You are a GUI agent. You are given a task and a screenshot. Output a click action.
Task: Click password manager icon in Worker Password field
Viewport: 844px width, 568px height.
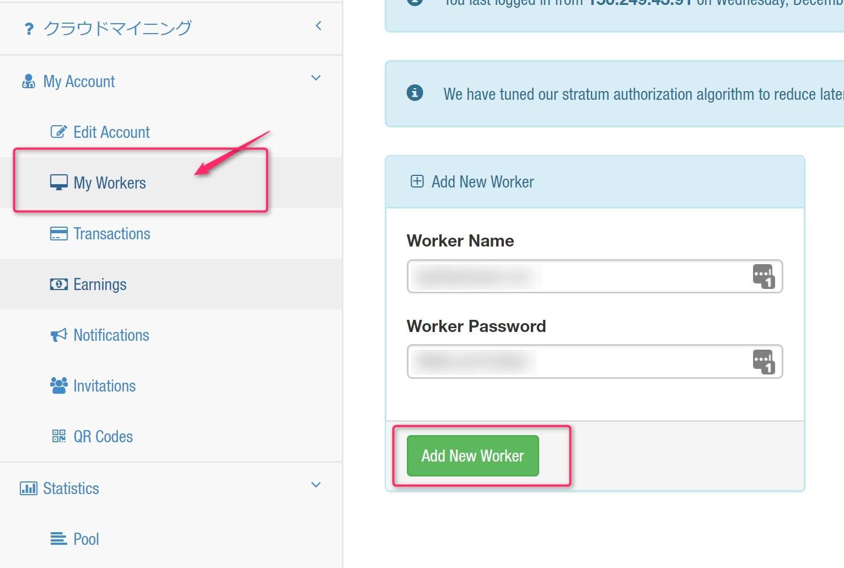point(764,362)
